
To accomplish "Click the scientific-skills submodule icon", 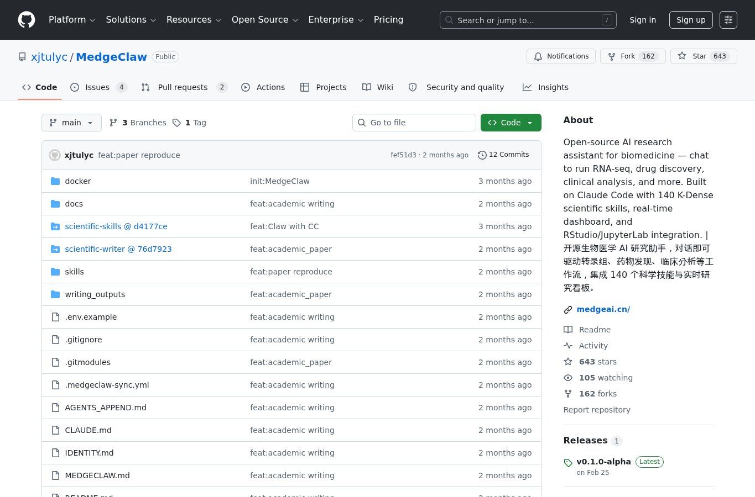I will [55, 226].
